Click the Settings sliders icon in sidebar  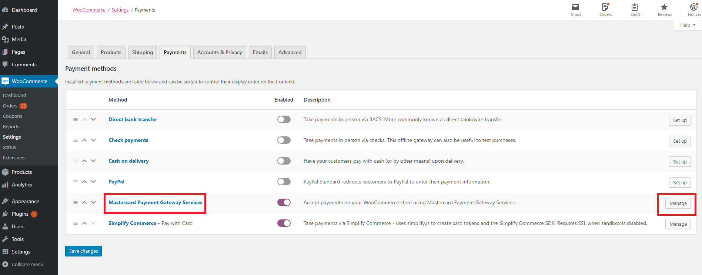tap(5, 252)
